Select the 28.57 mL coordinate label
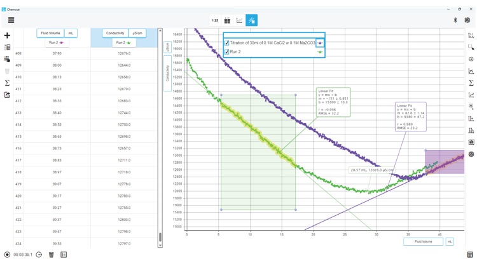 [372, 170]
